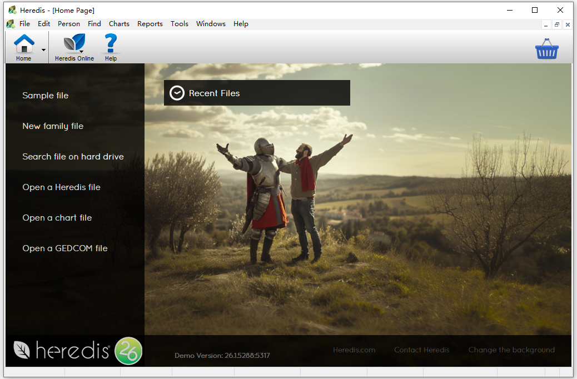Choose Open a GEDCOM file
This screenshot has width=577, height=379.
pyautogui.click(x=65, y=248)
